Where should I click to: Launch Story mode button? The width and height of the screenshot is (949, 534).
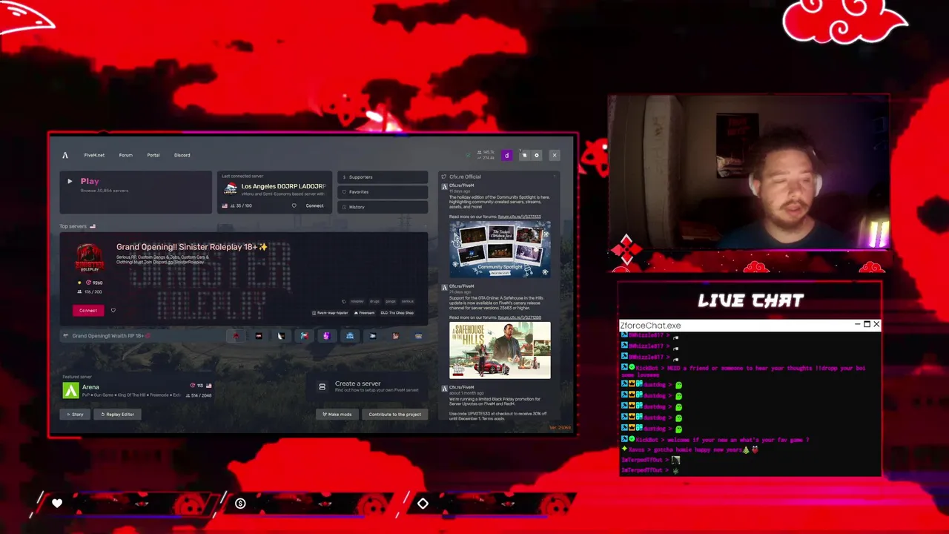click(75, 415)
